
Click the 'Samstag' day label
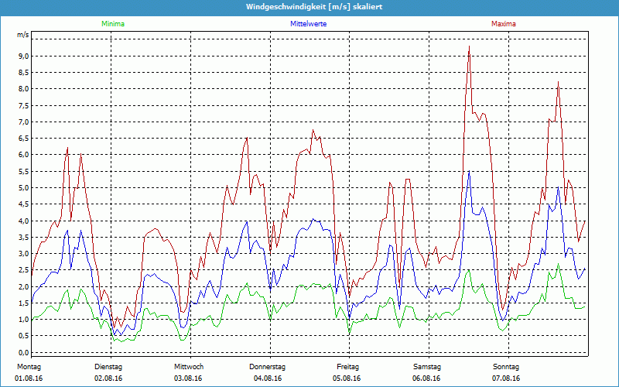(426, 367)
